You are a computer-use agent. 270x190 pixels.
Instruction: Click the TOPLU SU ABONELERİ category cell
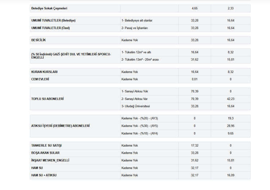click(x=48, y=99)
